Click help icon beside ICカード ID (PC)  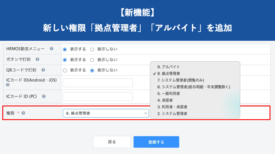[x=44, y=96]
